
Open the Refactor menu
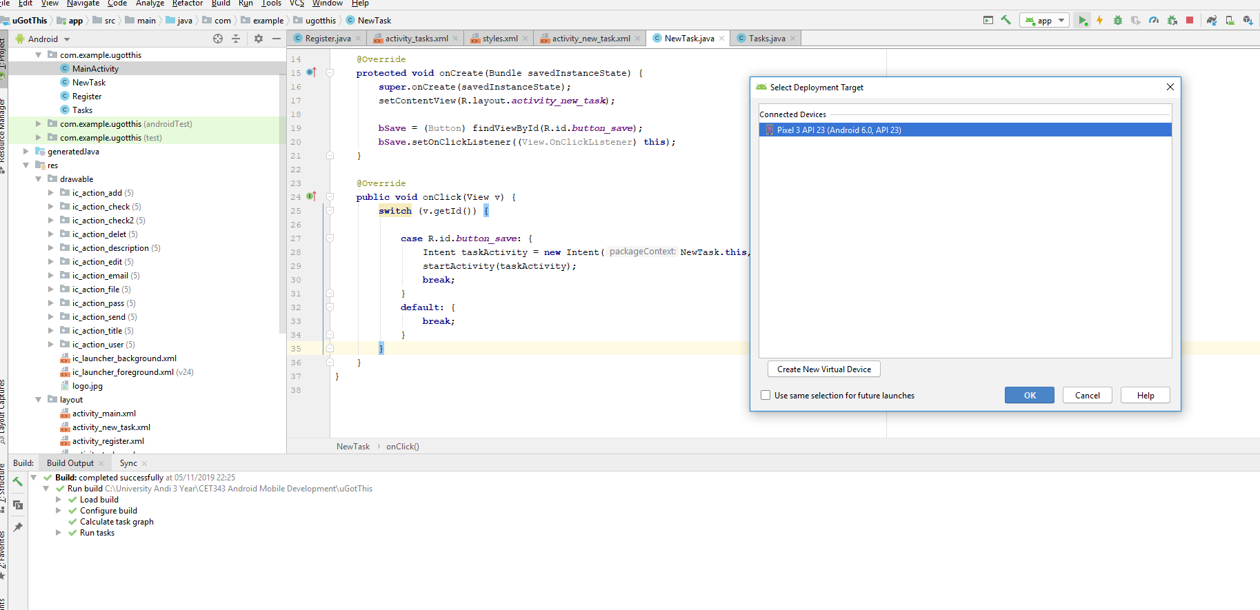187,3
